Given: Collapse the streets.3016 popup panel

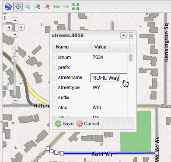Looking at the screenshot, I should coord(123,35).
